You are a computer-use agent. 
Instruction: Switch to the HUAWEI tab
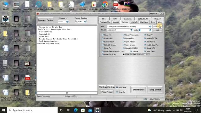click(134, 22)
